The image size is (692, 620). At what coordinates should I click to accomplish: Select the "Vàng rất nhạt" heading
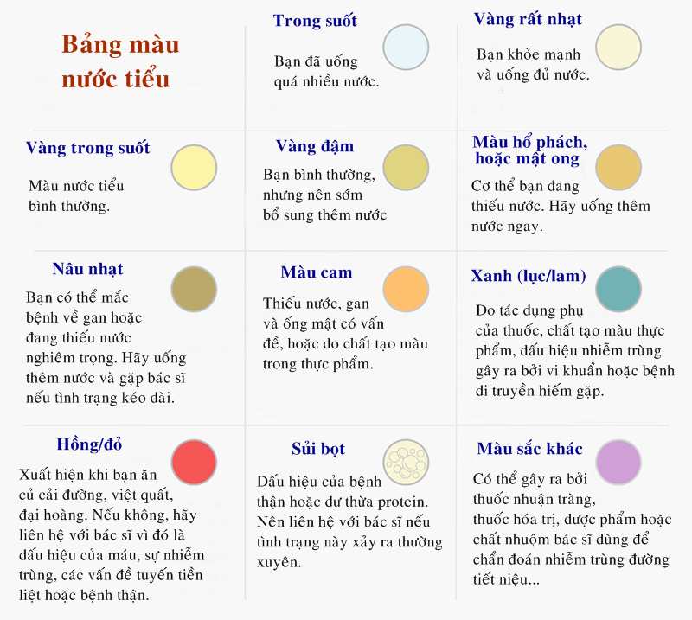[x=528, y=19]
